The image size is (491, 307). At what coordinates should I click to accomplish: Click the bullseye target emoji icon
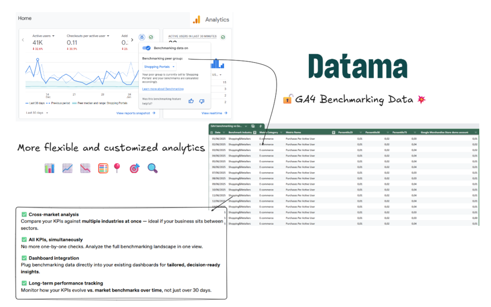point(135,168)
